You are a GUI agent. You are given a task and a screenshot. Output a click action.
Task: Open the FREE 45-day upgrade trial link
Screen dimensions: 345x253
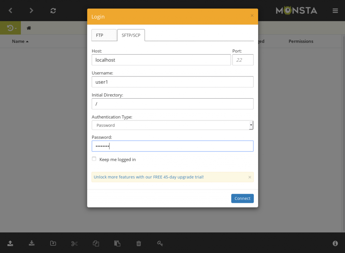tap(149, 177)
